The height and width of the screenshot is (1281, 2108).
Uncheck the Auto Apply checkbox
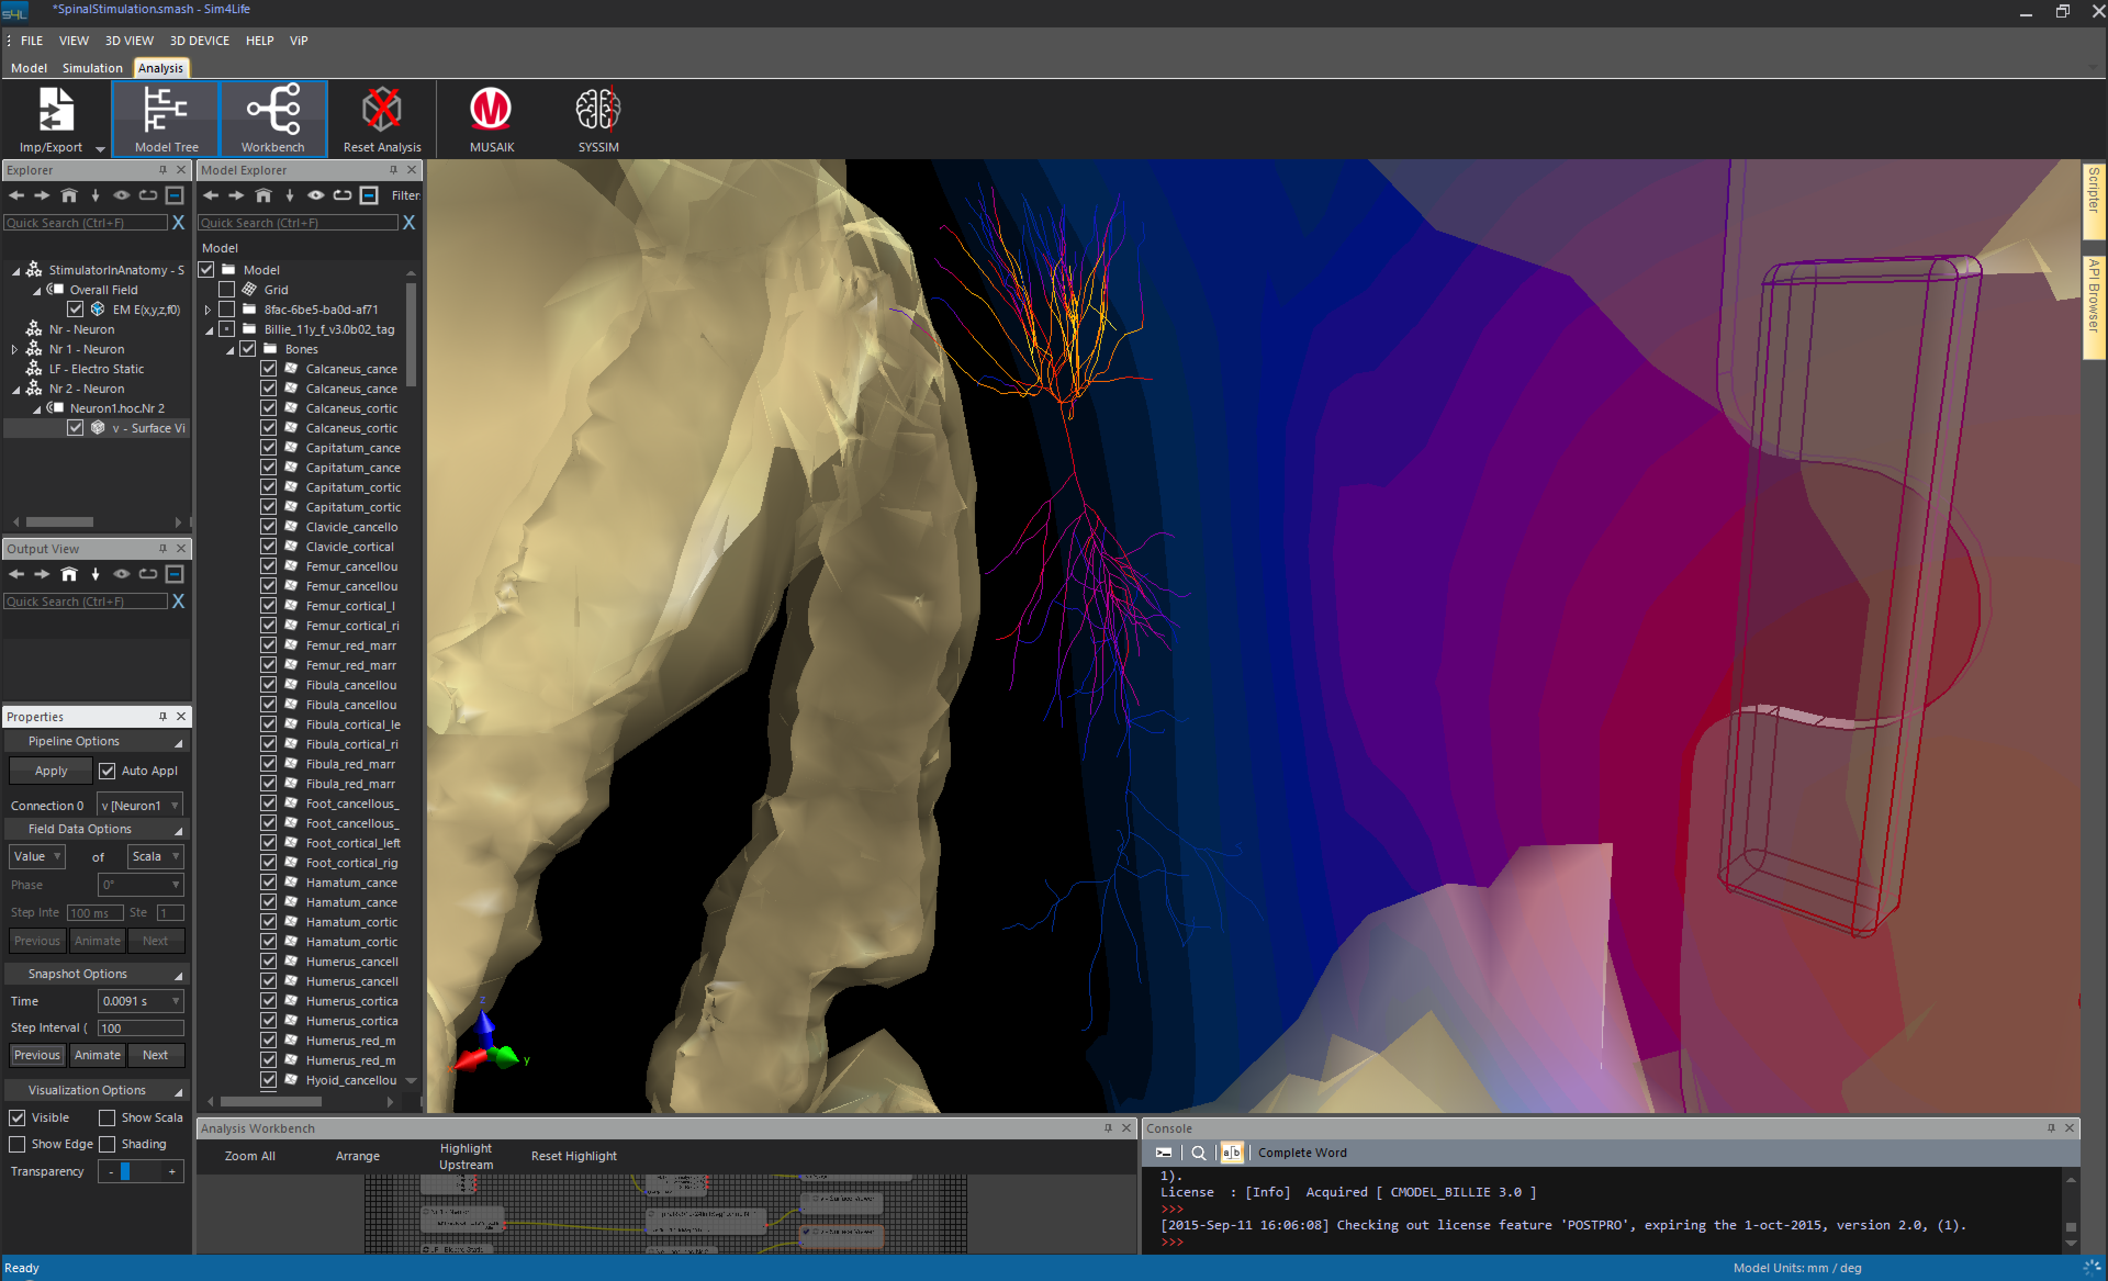point(107,771)
